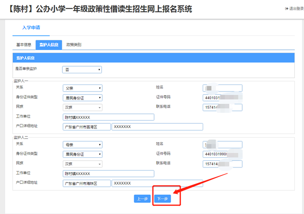The image size is (304, 214).
Task: Open 身份证件类型 dropdown for 监护人一
Action: (x=83, y=98)
